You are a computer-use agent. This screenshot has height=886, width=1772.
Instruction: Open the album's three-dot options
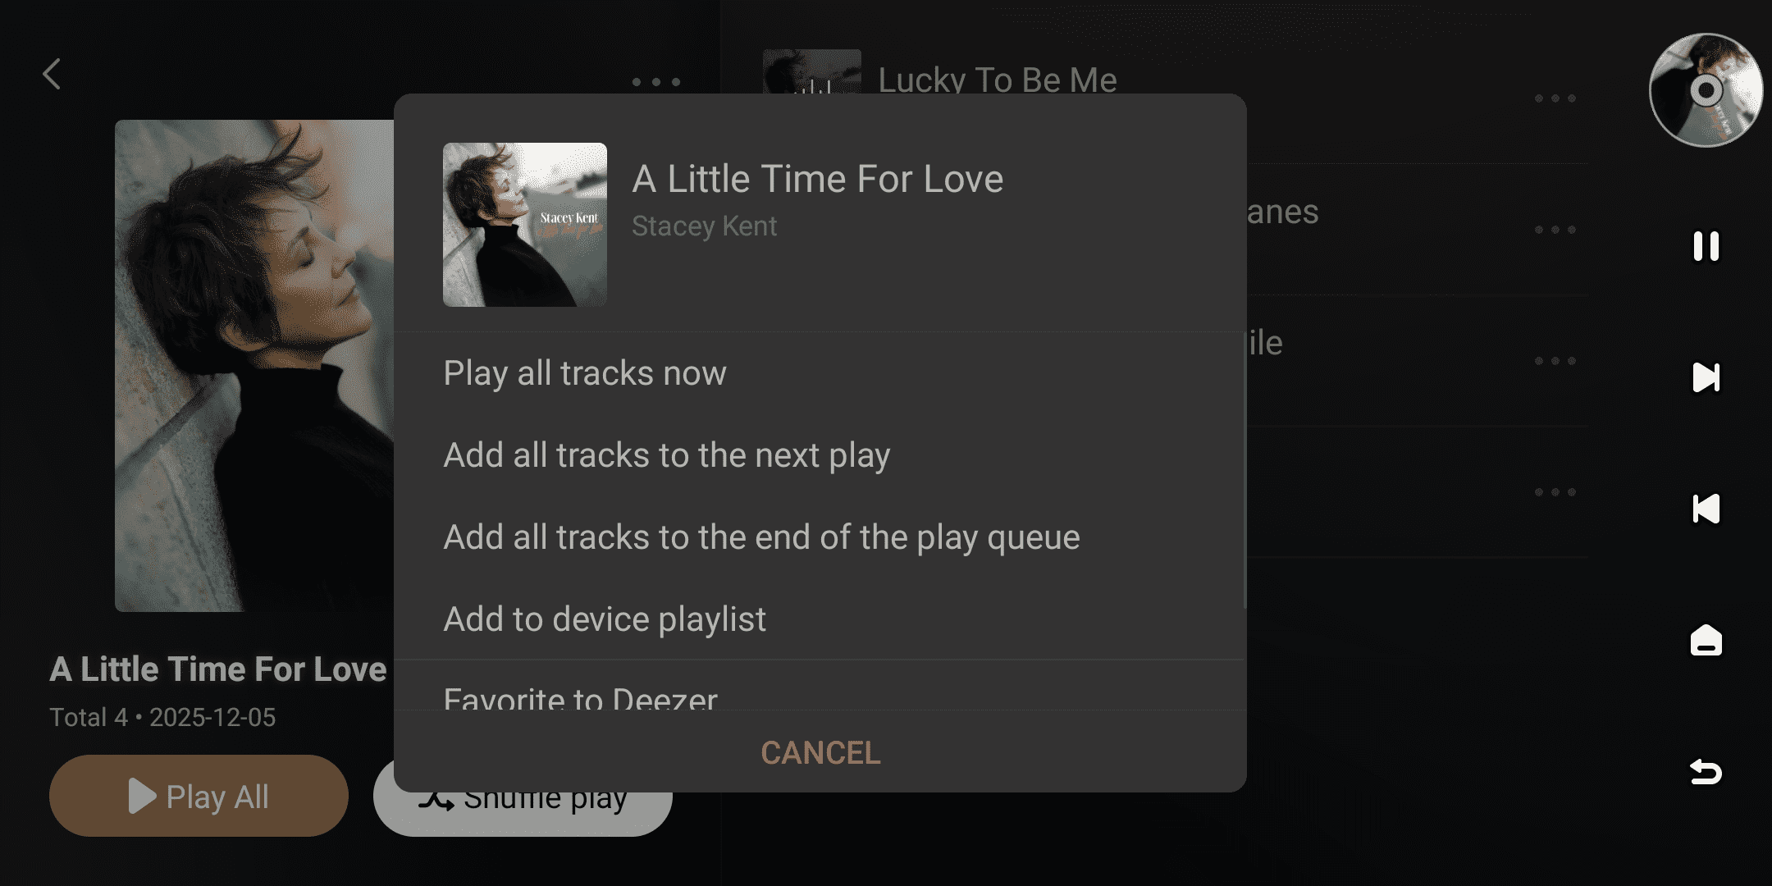tap(656, 82)
